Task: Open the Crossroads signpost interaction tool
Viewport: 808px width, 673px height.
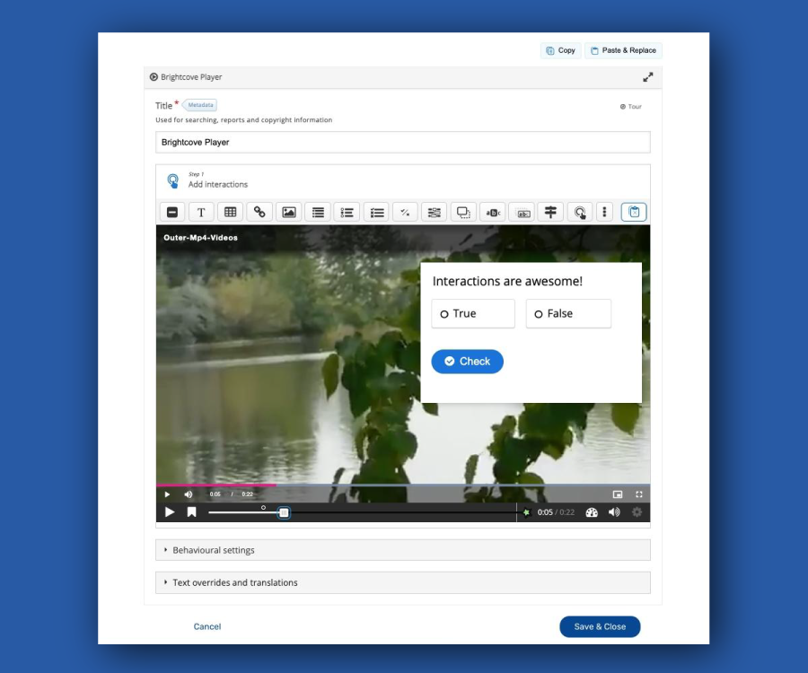Action: (550, 213)
